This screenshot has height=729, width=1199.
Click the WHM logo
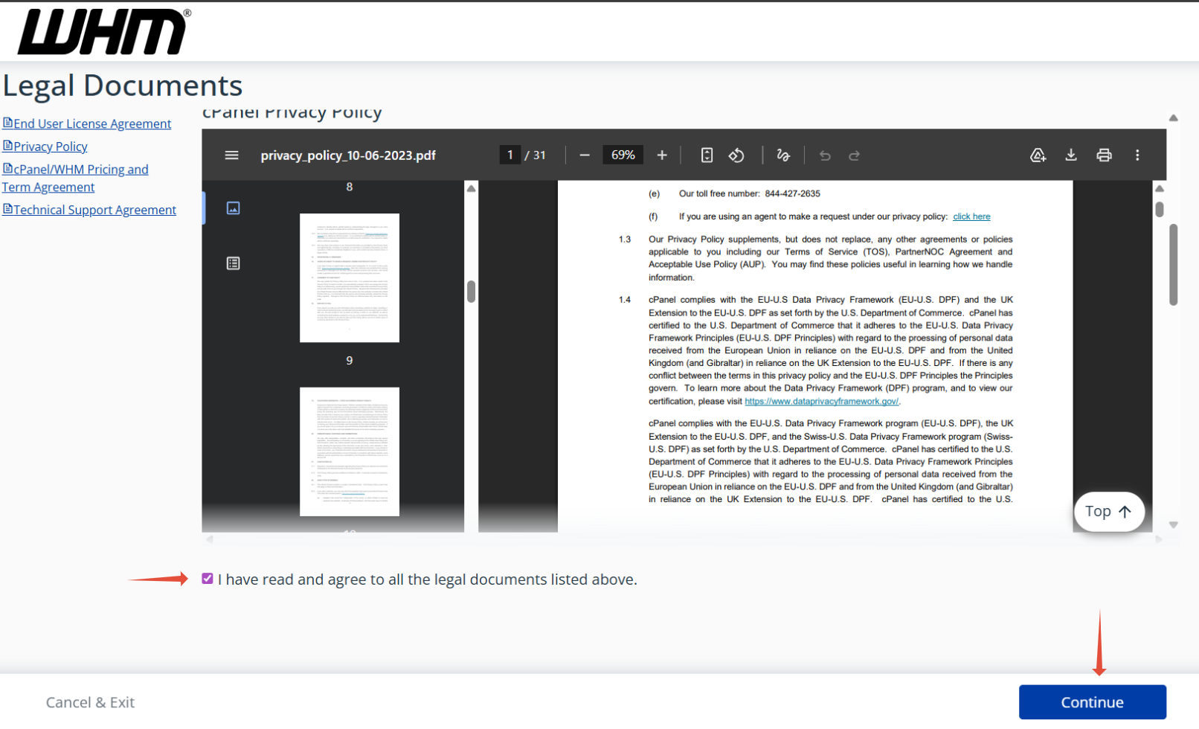[x=104, y=32]
